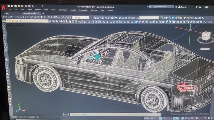Toggle the layer 0 freeze sun icon
The width and height of the screenshot is (214, 120).
(x=10, y=21)
